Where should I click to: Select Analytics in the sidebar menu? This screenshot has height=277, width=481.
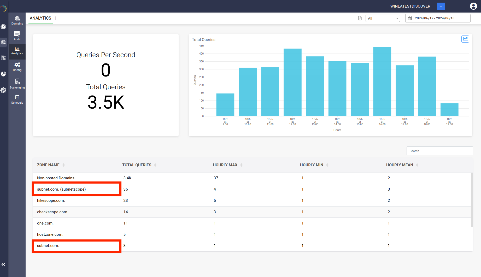click(x=17, y=51)
